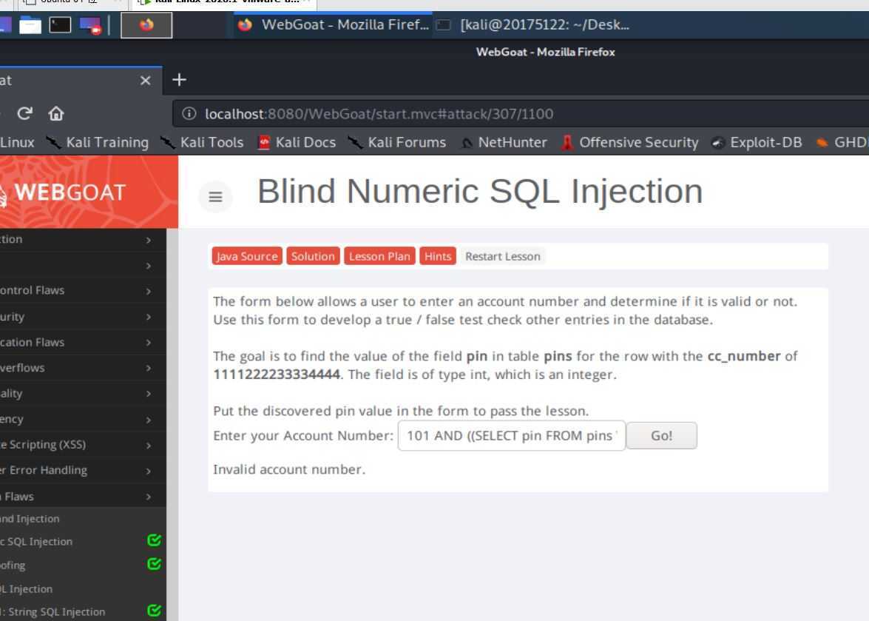Open the Kali Forums bookmark
This screenshot has width=869, height=621.
click(x=397, y=143)
